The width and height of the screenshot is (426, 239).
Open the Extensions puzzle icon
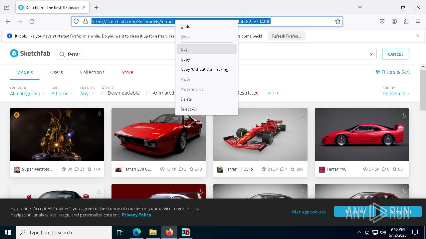point(406,21)
